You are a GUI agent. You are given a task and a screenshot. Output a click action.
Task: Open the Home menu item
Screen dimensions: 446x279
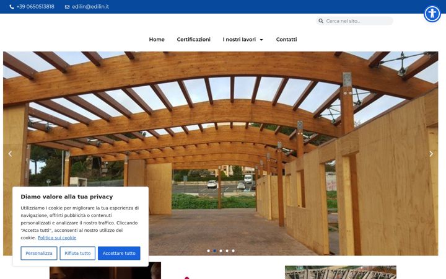[157, 40]
